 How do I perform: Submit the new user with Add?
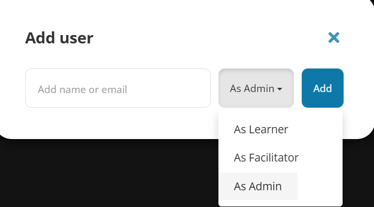pos(323,88)
